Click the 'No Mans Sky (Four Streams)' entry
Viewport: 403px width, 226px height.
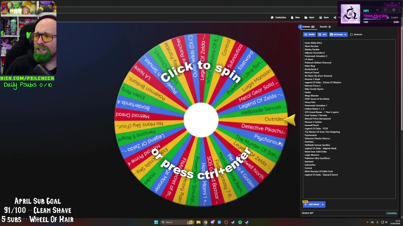pos(318,76)
